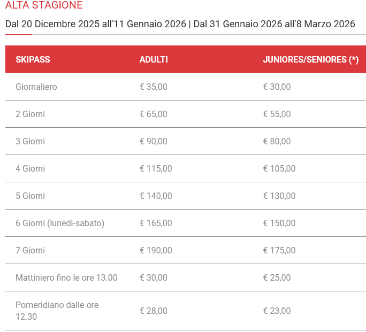
Task: Click the adult 3 Giorni price € 90,00
Action: point(154,141)
